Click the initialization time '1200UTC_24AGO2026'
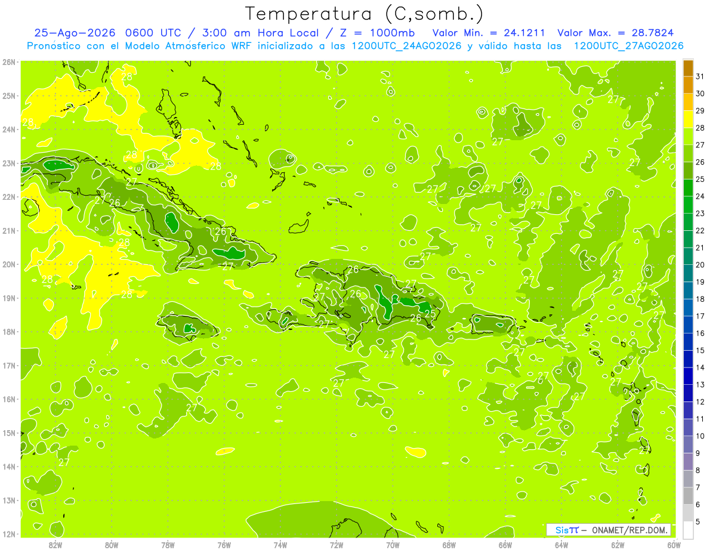Viewport: 716px width, 553px height. pos(408,46)
